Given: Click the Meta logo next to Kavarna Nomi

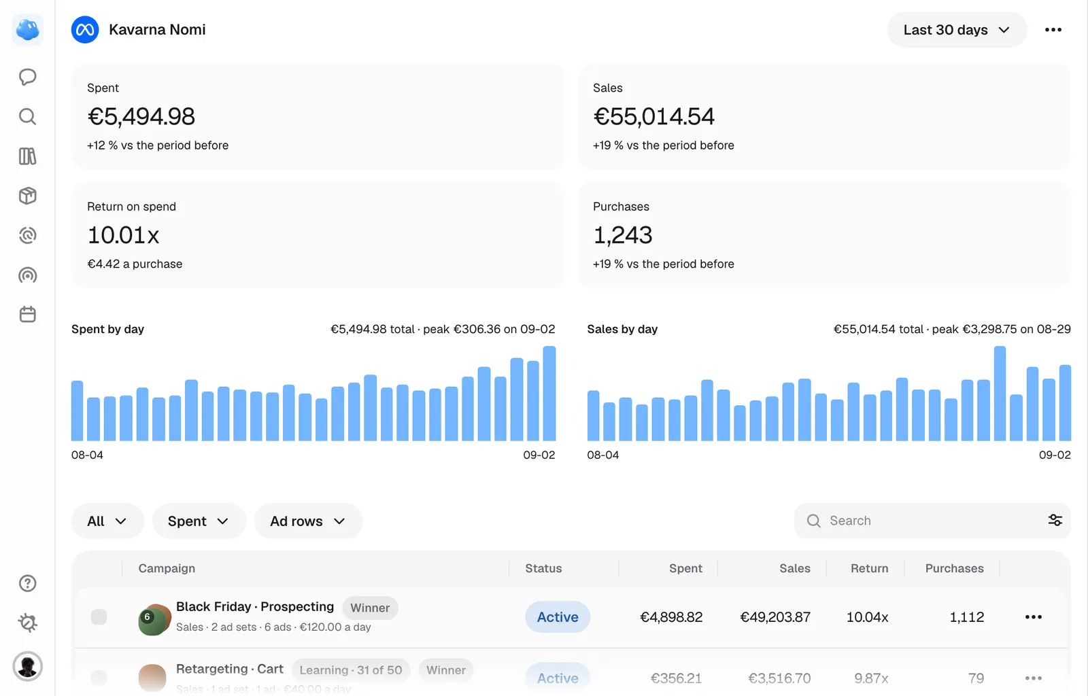Looking at the screenshot, I should coord(85,30).
